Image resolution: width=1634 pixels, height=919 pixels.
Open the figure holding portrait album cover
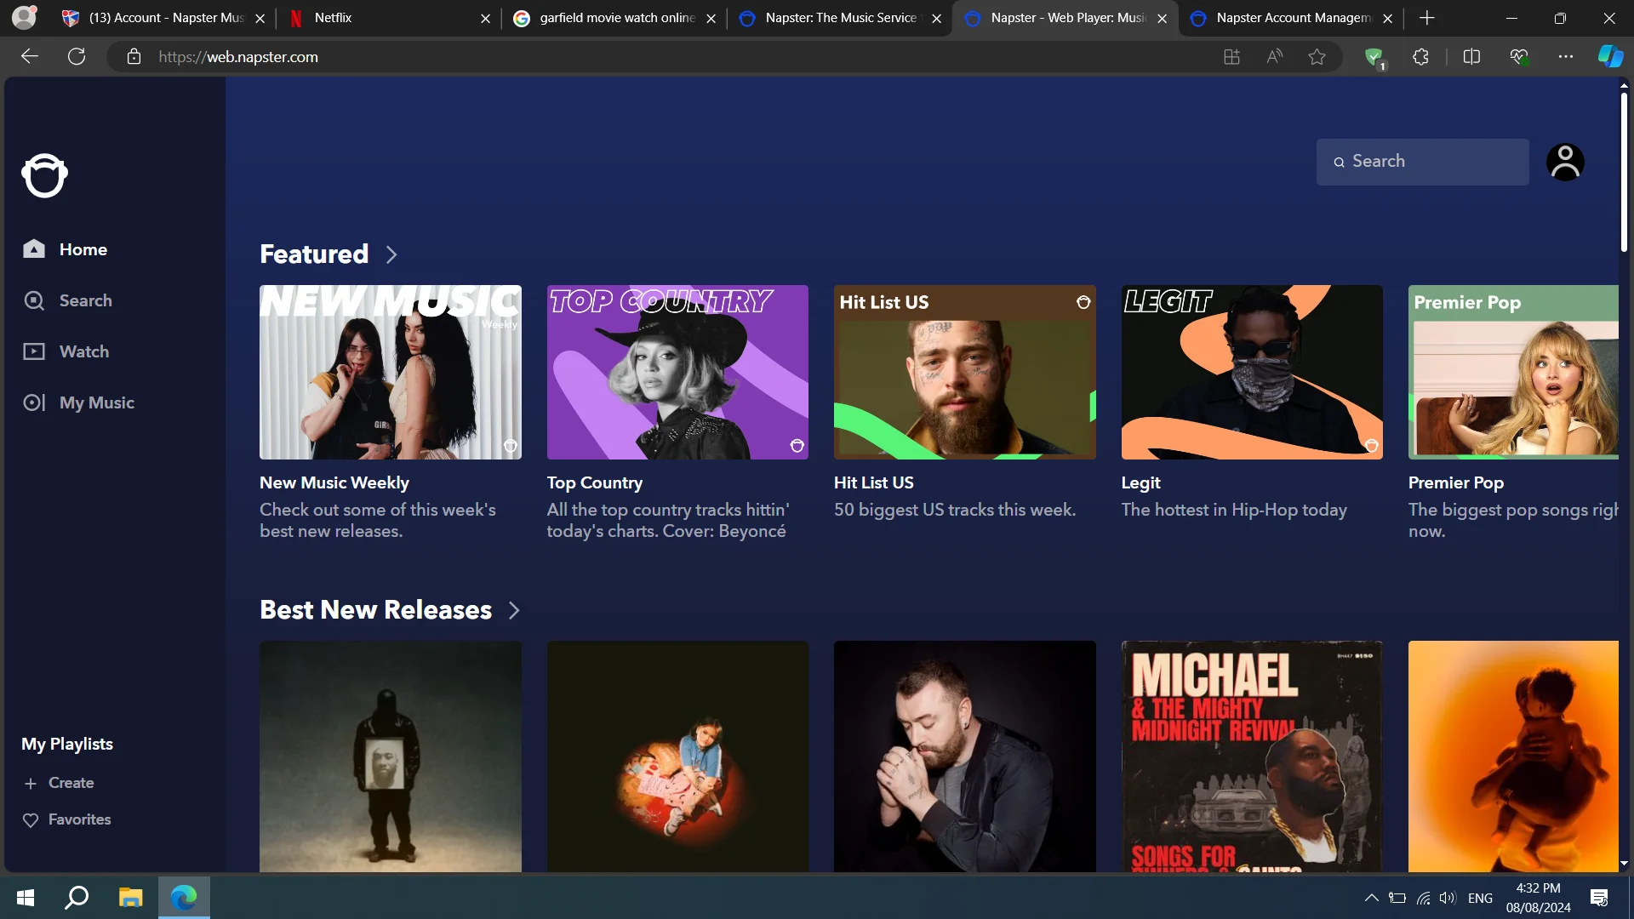(391, 756)
